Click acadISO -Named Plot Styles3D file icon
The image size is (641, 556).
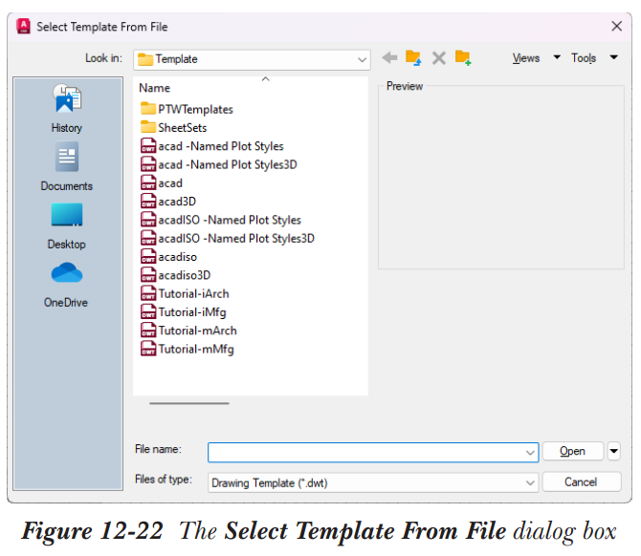148,238
